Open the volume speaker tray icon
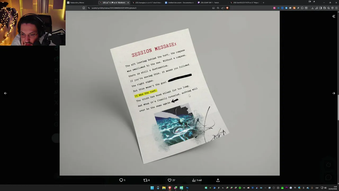Screen dimensions: 339x191 coord(325,188)
